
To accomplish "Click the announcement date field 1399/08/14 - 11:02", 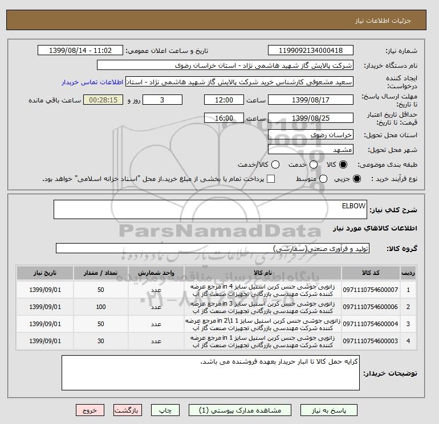I will click(x=80, y=50).
